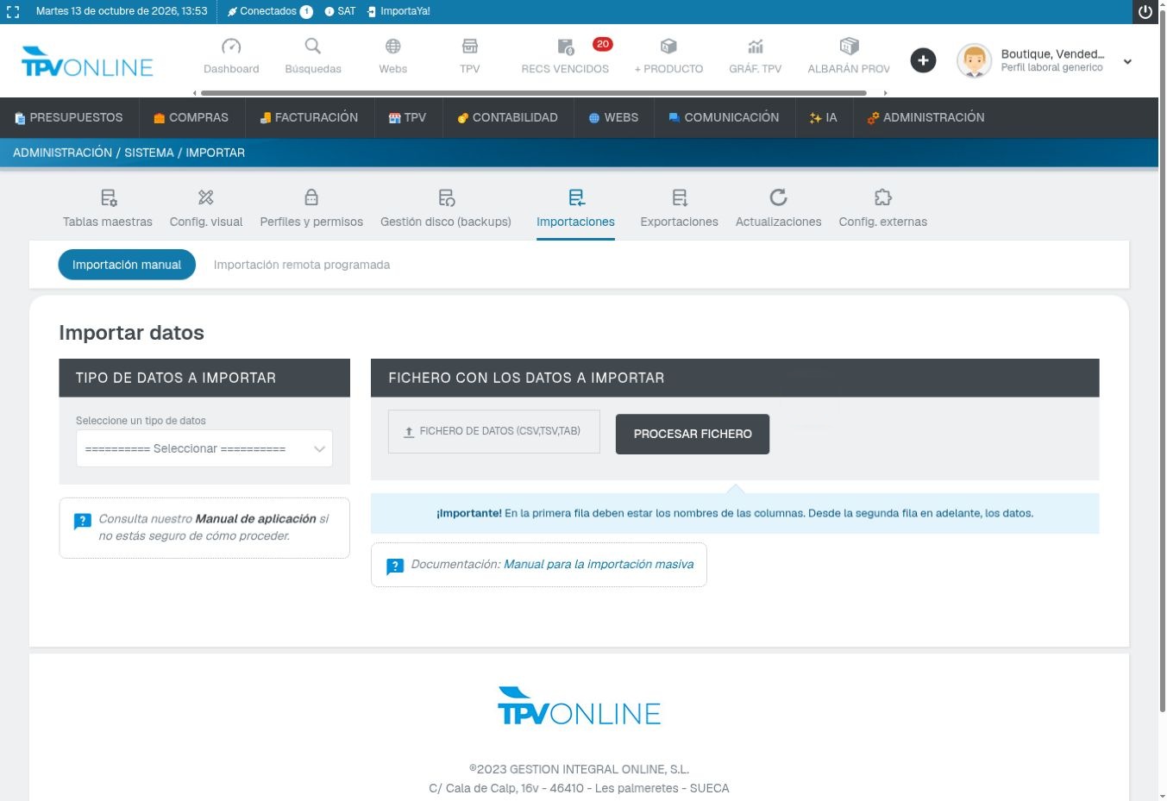Click the PROCESAR FICHERO button
Screen dimensions: 1167x801
693,434
